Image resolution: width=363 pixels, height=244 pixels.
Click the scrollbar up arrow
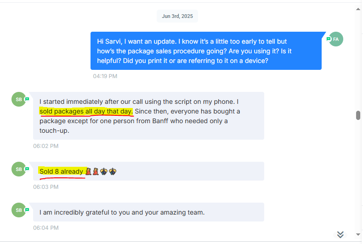[x=358, y=9]
